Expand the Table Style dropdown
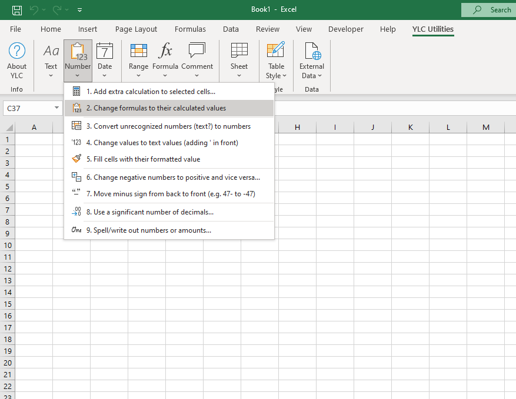The image size is (516, 399). pos(276,75)
